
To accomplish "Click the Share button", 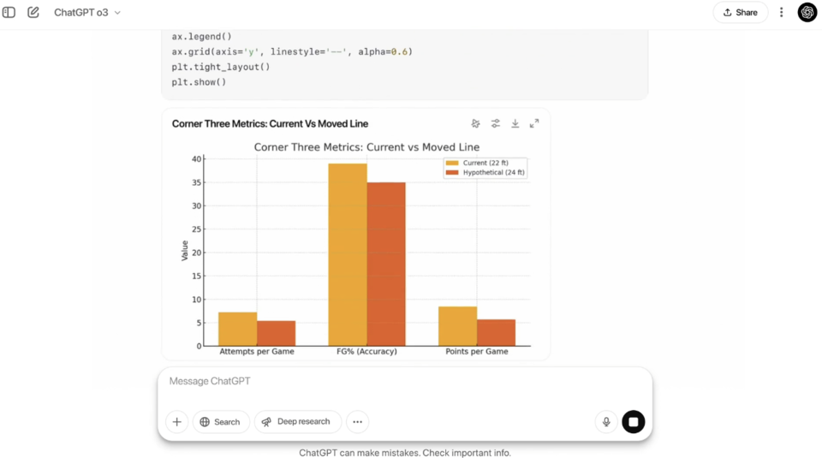I will [x=740, y=13].
